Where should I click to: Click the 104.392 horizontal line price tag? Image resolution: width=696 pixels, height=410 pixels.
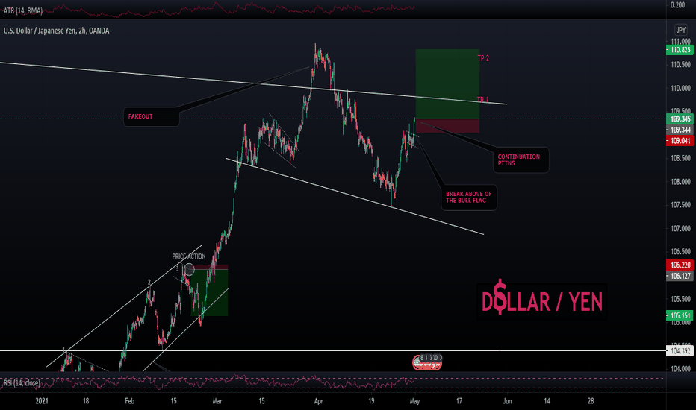(680, 351)
